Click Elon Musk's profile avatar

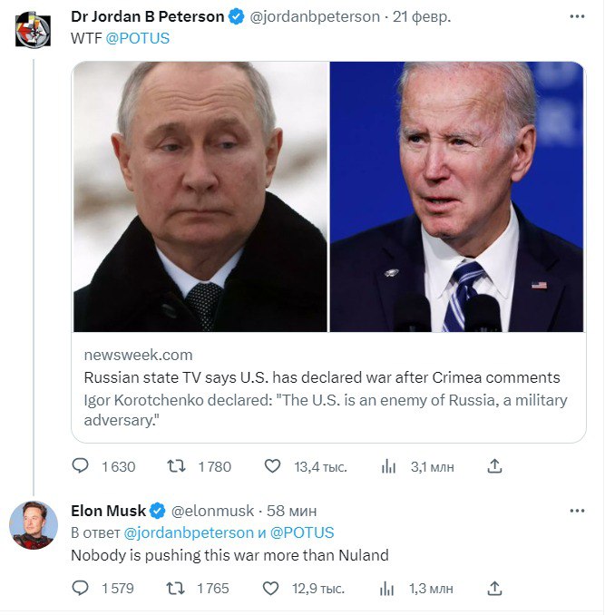click(34, 525)
